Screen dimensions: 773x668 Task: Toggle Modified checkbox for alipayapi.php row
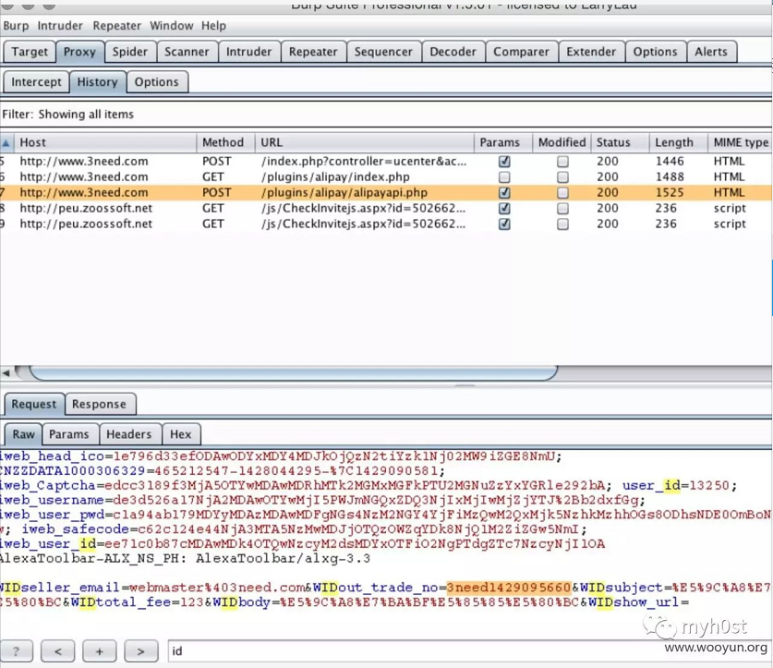[562, 192]
